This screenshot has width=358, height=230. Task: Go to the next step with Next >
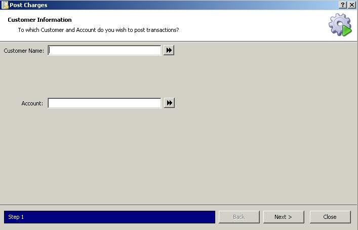(284, 217)
